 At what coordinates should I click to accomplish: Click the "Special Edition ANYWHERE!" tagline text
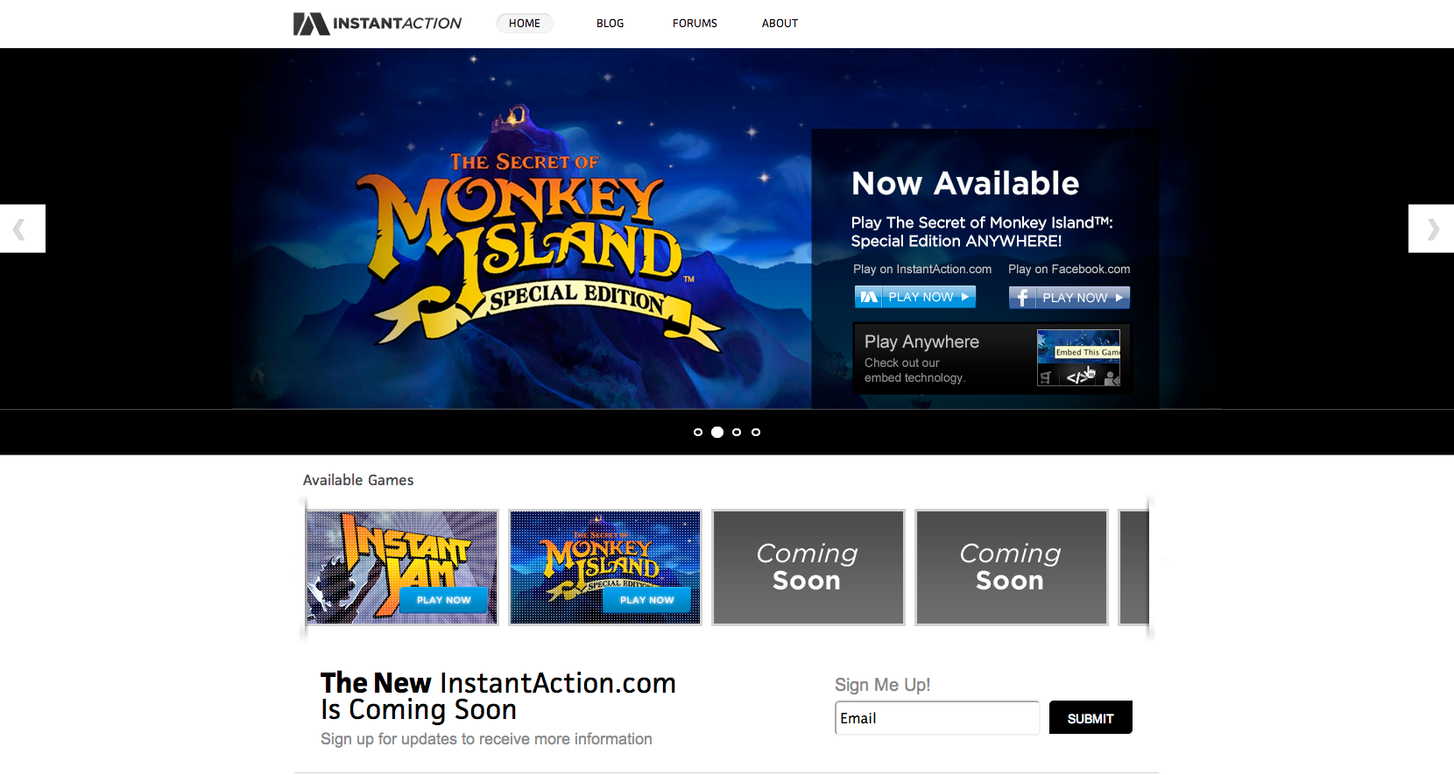click(x=956, y=241)
